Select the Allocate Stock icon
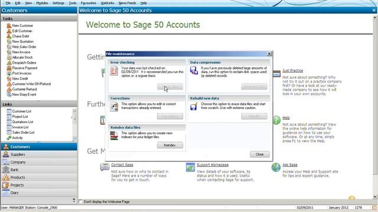The image size is (378, 212). (9, 57)
